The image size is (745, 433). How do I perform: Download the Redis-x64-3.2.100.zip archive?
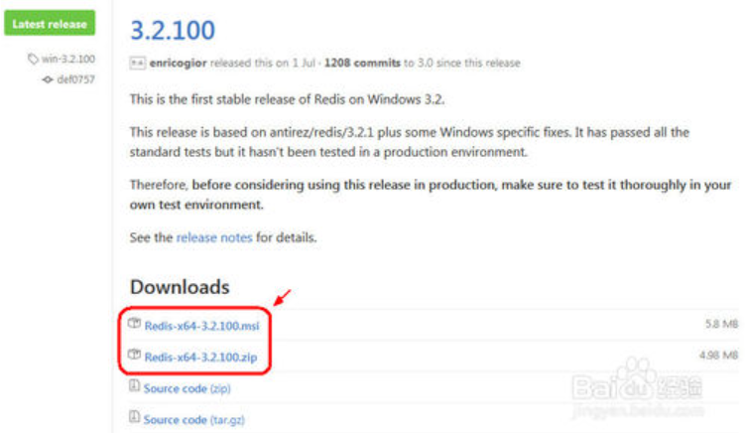pyautogui.click(x=201, y=356)
